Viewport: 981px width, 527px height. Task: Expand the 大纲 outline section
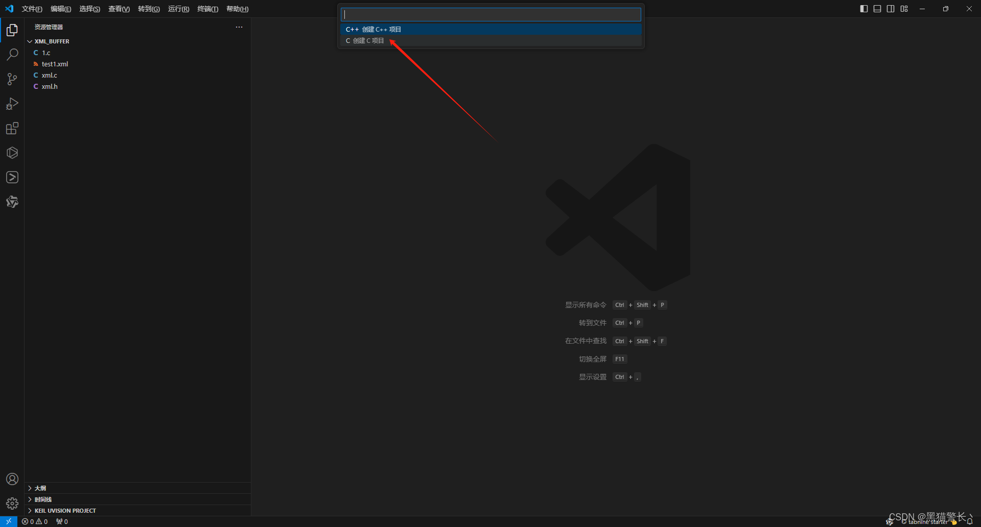(138, 488)
